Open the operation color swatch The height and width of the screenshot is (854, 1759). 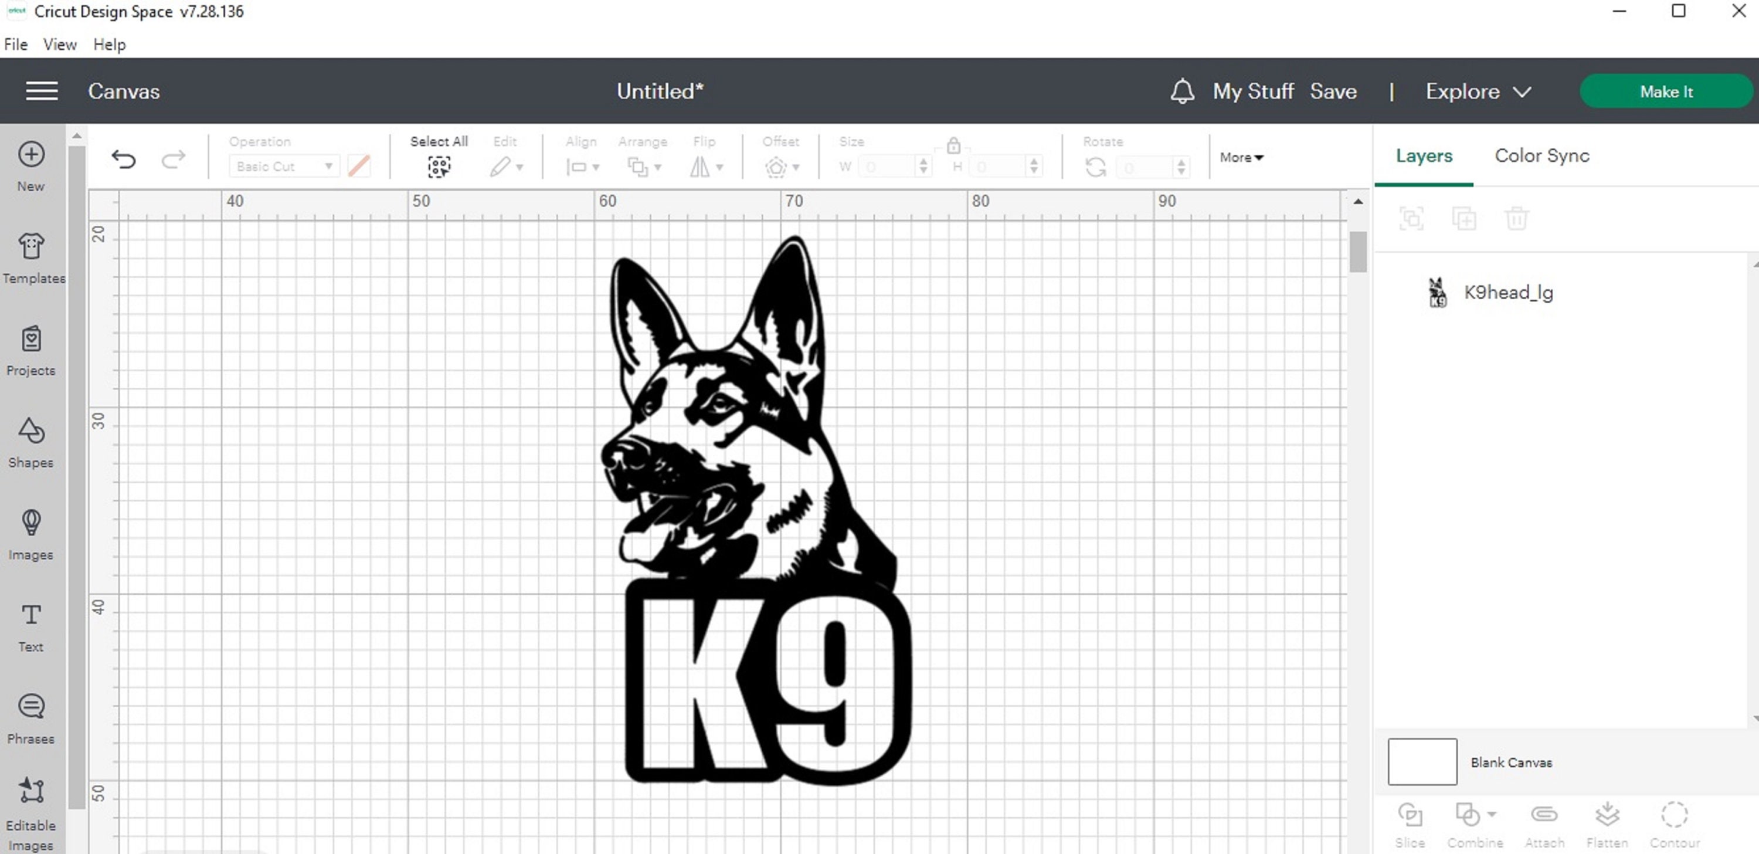(x=360, y=165)
